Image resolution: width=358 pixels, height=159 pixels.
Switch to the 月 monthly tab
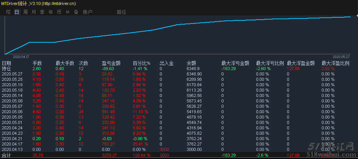[34, 12]
